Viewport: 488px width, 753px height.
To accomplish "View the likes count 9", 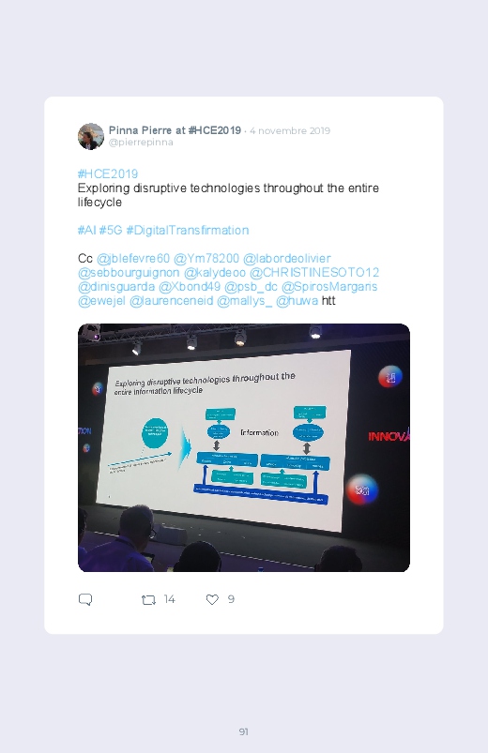I will pyautogui.click(x=231, y=599).
